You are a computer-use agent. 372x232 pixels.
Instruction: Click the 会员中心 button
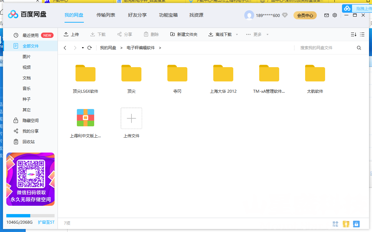click(x=305, y=15)
